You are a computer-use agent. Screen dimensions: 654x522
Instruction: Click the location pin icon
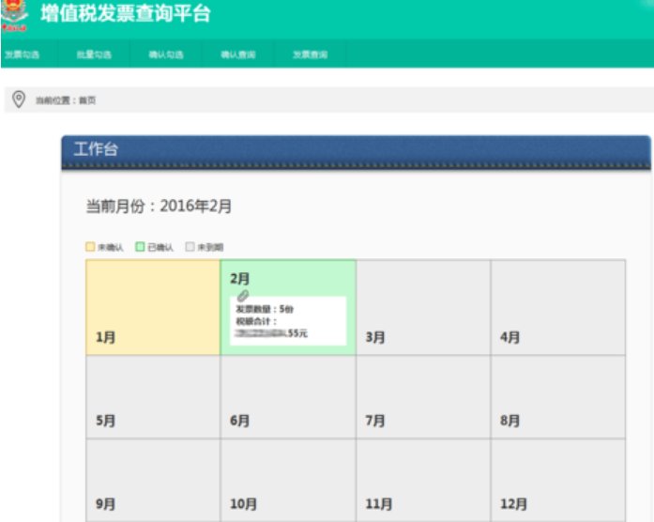point(19,100)
